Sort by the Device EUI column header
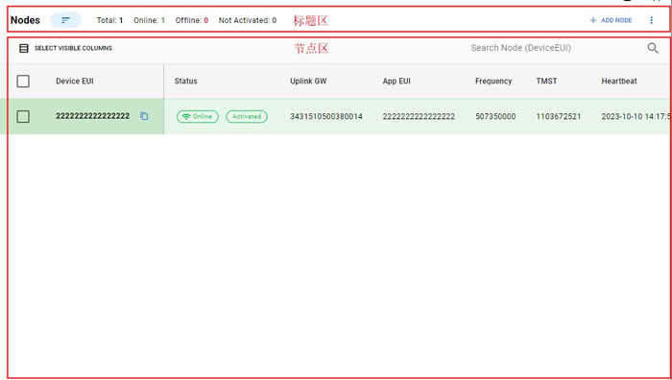The height and width of the screenshot is (380, 672). coord(75,81)
